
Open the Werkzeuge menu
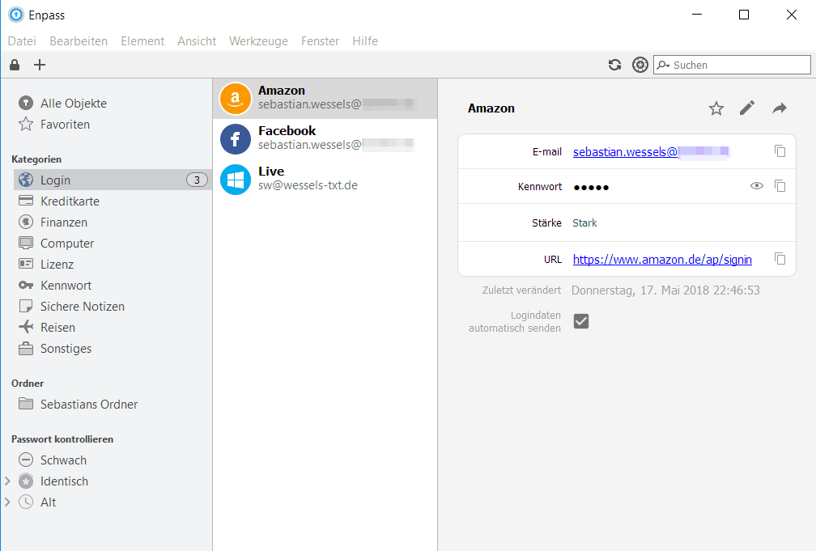click(259, 41)
